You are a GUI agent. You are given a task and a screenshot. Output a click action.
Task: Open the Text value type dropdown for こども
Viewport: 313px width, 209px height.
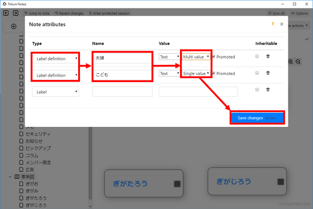coord(169,73)
